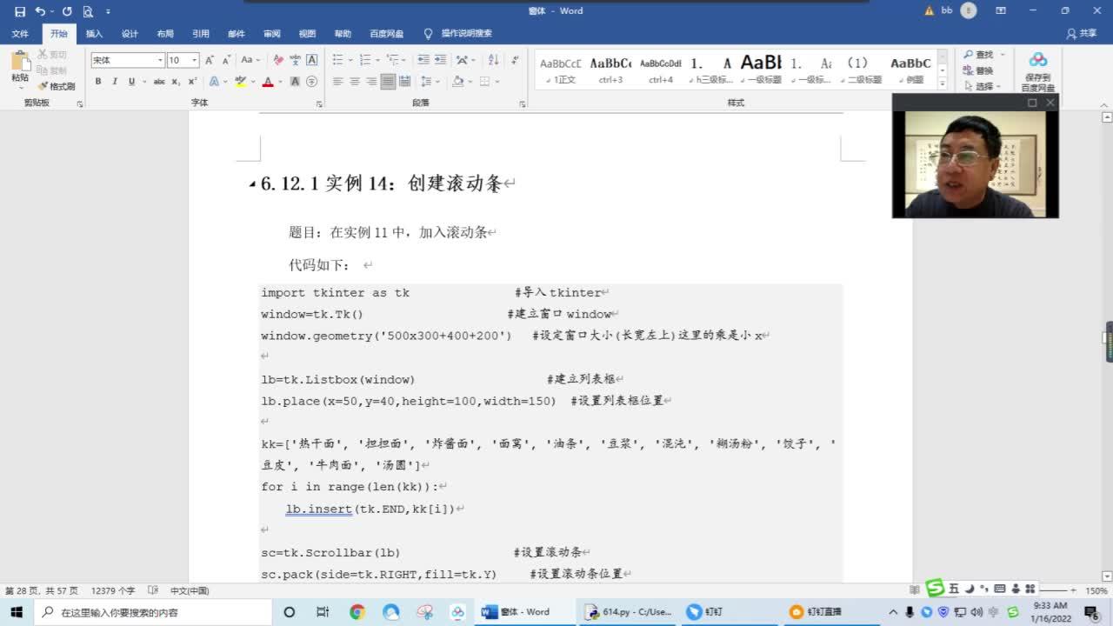Click the Format Painter (格式刷) button
This screenshot has height=626, width=1113.
57,86
